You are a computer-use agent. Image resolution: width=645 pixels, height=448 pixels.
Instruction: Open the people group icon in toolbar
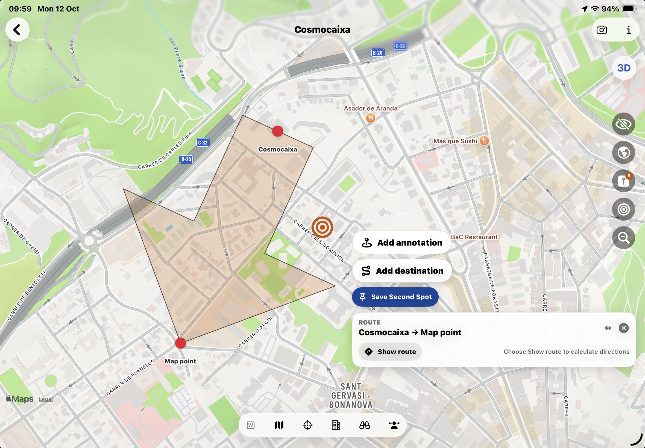(x=394, y=426)
